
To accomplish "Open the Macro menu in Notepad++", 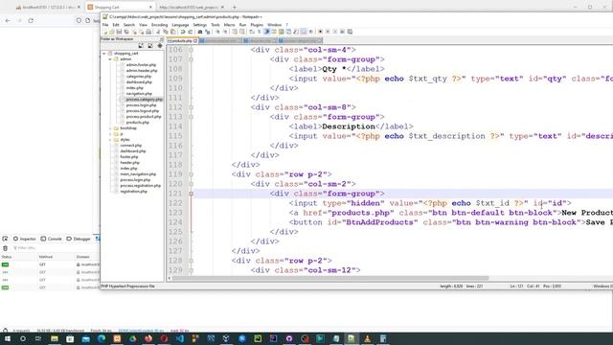I will coord(230,25).
